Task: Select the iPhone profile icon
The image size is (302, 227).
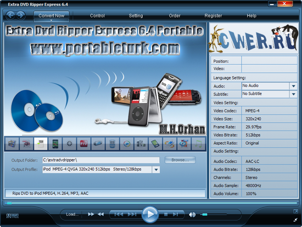Action: point(55,144)
